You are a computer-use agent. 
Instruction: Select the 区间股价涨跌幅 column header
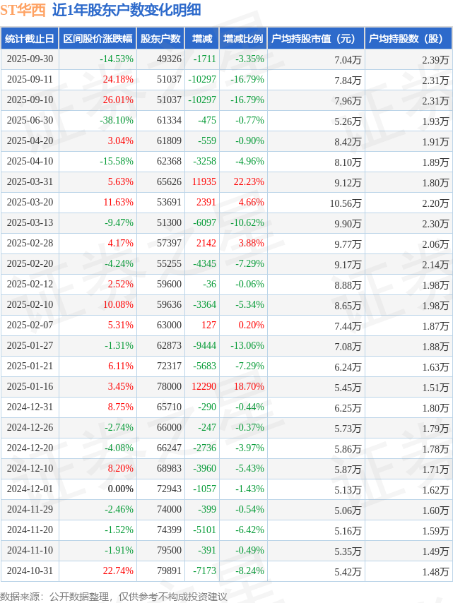(x=98, y=39)
